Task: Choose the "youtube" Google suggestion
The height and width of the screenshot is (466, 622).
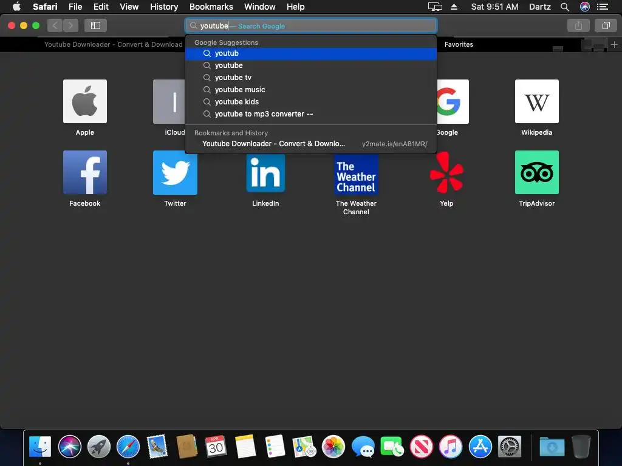Action: coord(311,66)
